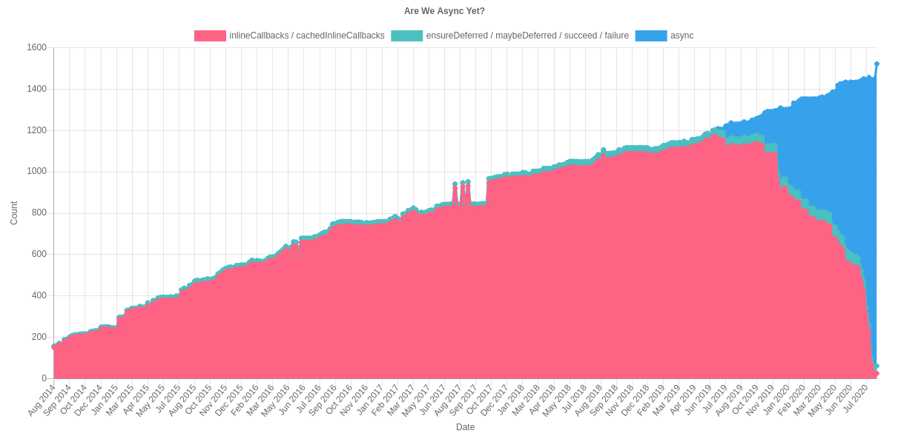Toggle the 'async' legend text
The width and height of the screenshot is (921, 442).
click(x=681, y=36)
